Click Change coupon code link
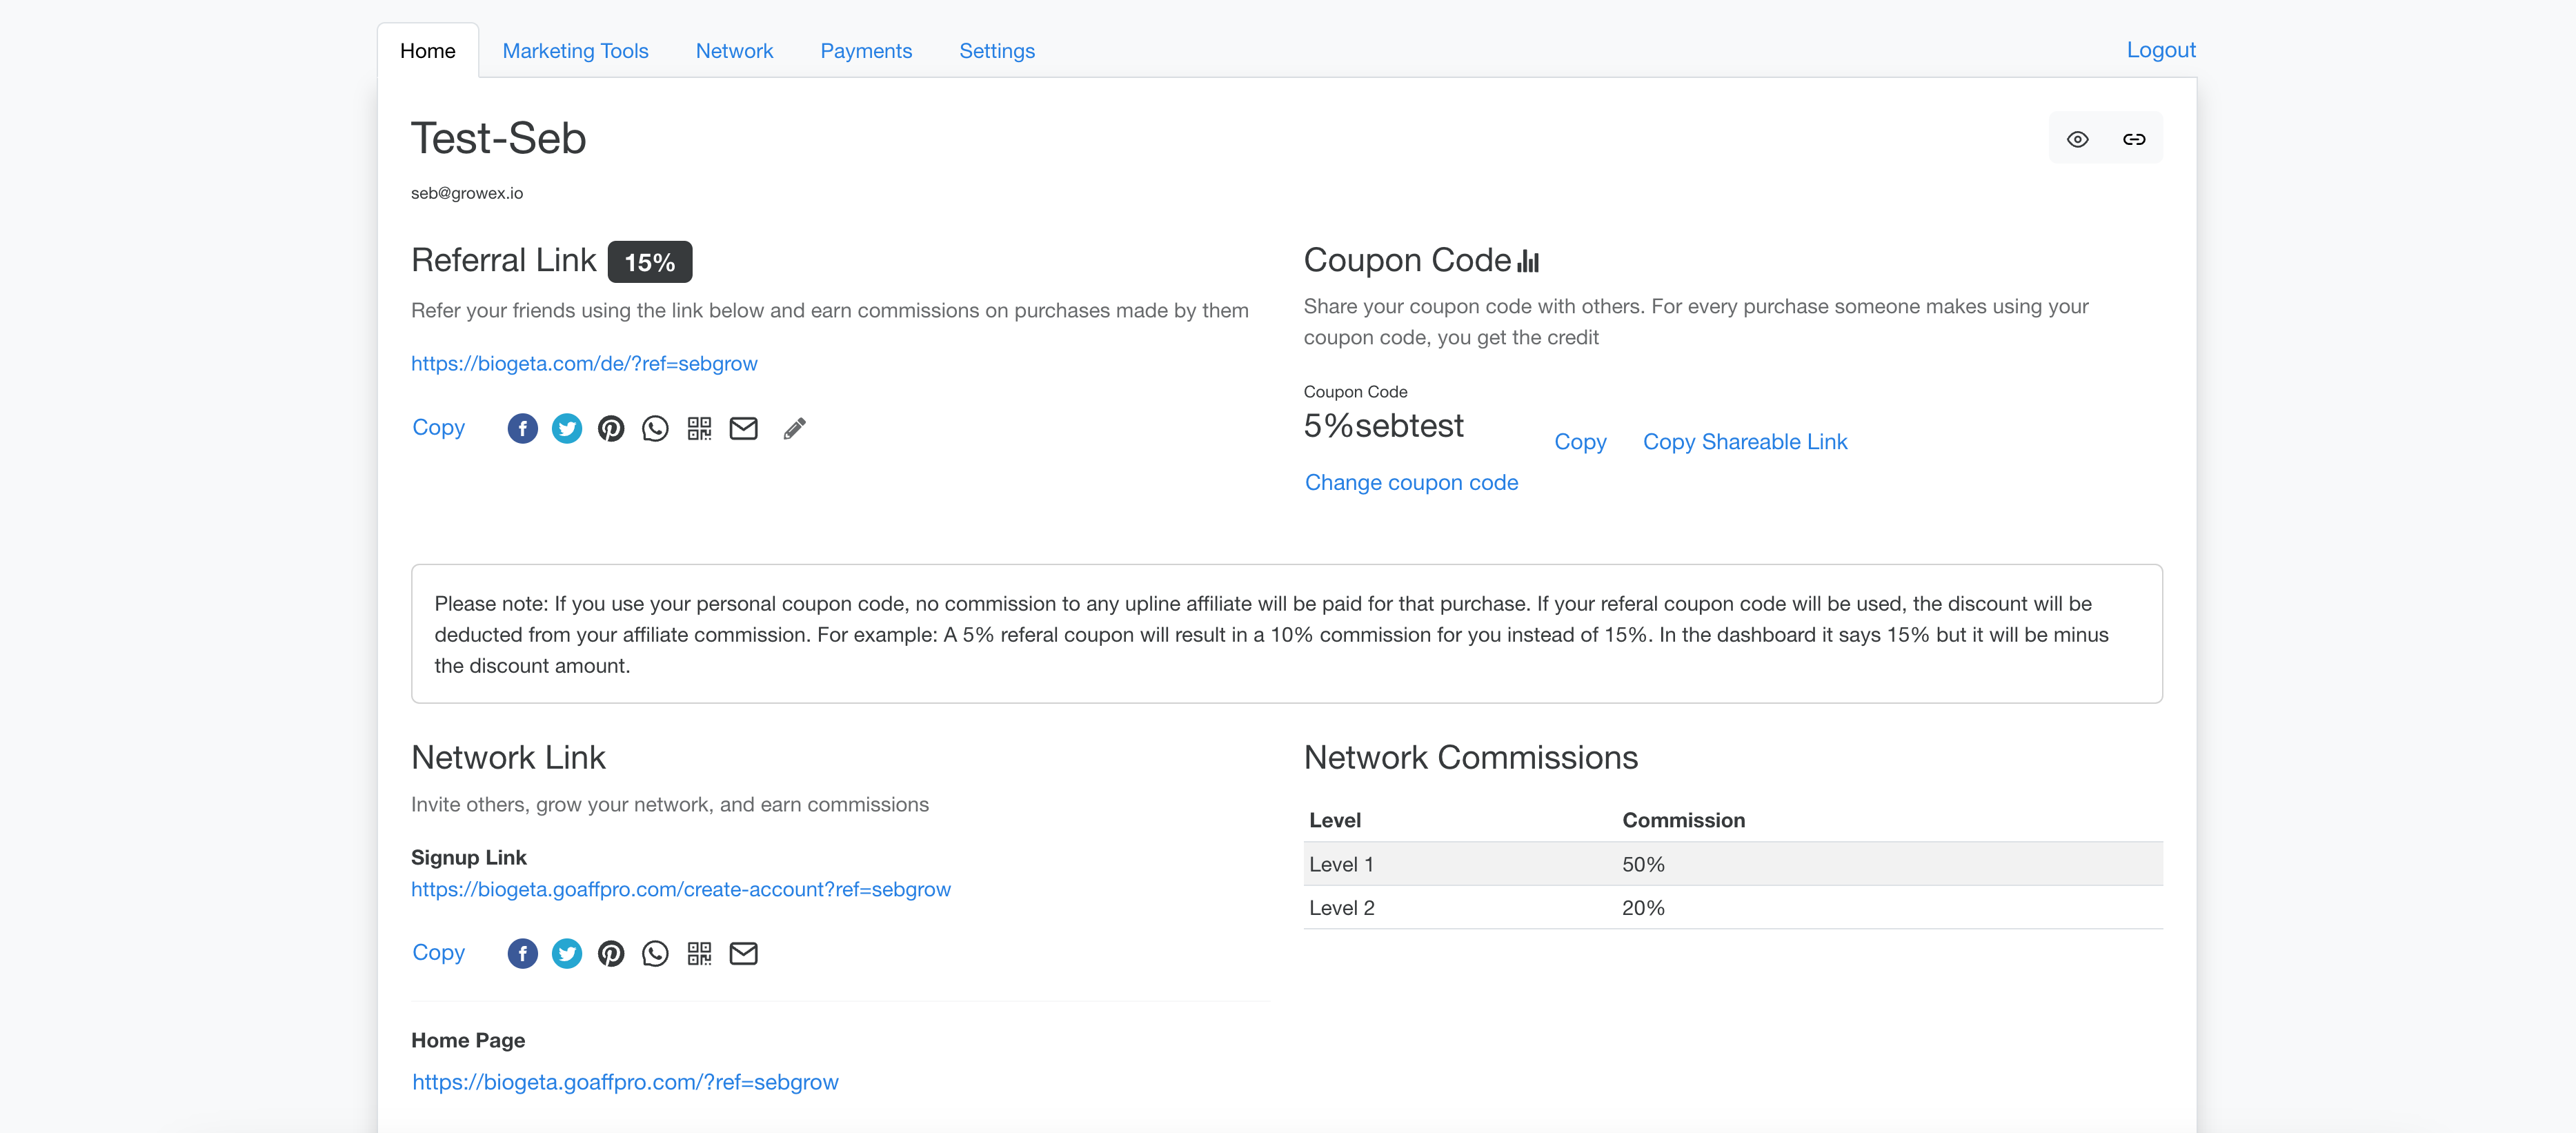This screenshot has height=1133, width=2576. 1411,483
